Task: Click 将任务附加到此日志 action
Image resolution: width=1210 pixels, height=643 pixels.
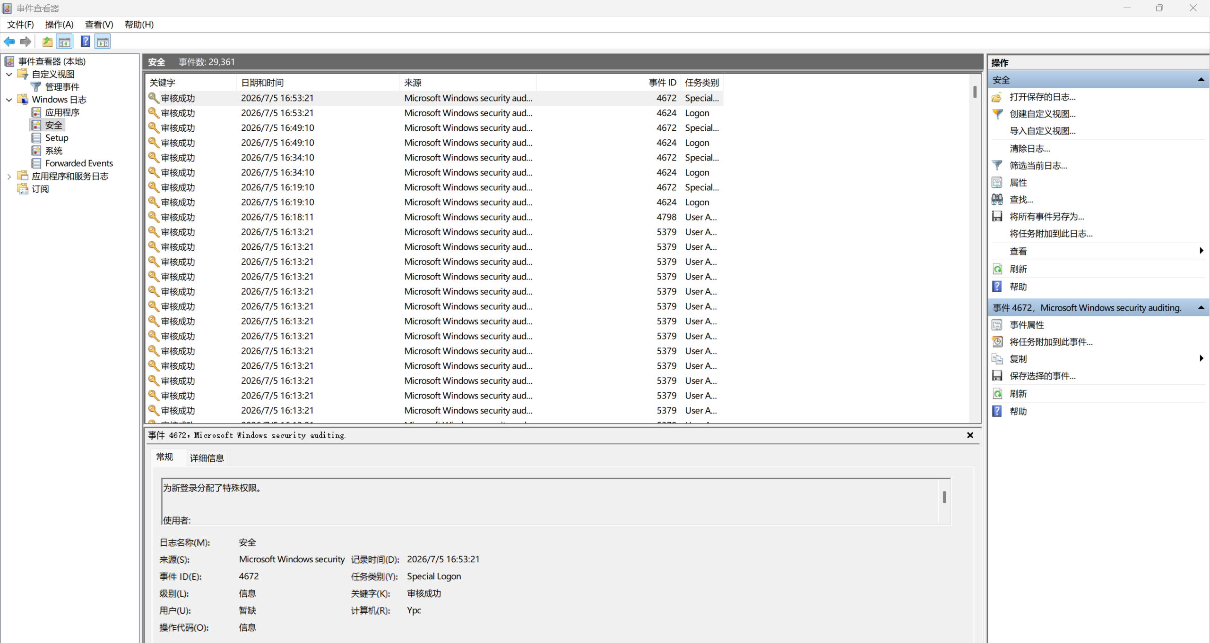Action: tap(1051, 233)
